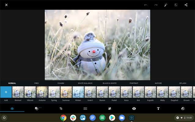Screen dimensions: 195x122
Task: Click the blue Add plus button
Action: coord(6,92)
